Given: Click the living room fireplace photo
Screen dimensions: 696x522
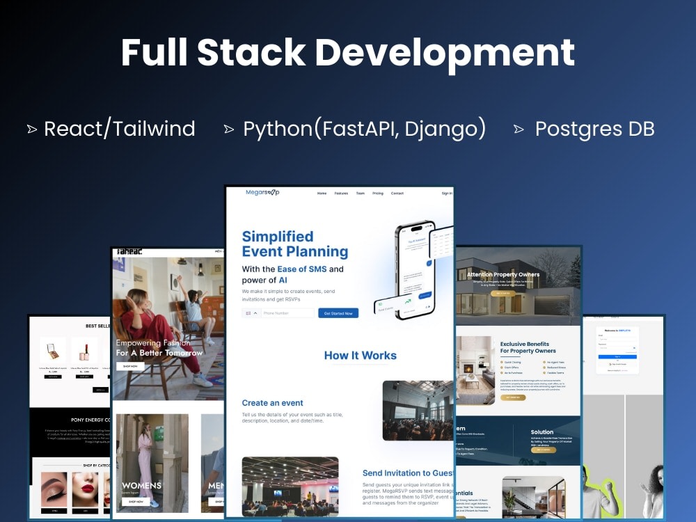Looking at the screenshot, I should pos(475,370).
